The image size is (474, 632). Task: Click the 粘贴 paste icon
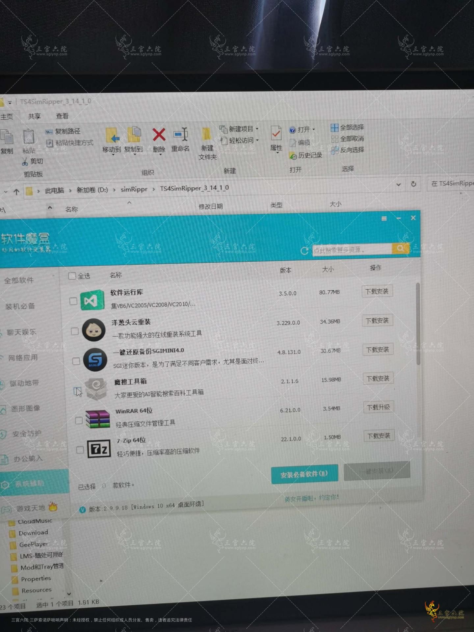28,137
